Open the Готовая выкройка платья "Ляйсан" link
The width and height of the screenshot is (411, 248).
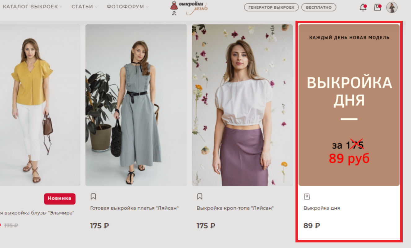tap(134, 208)
